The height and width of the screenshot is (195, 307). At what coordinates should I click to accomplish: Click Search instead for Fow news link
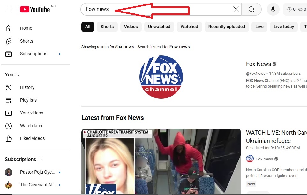[180, 47]
